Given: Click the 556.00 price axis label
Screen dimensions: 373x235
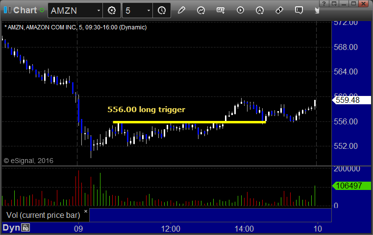Looking at the screenshot, I should tap(346, 121).
